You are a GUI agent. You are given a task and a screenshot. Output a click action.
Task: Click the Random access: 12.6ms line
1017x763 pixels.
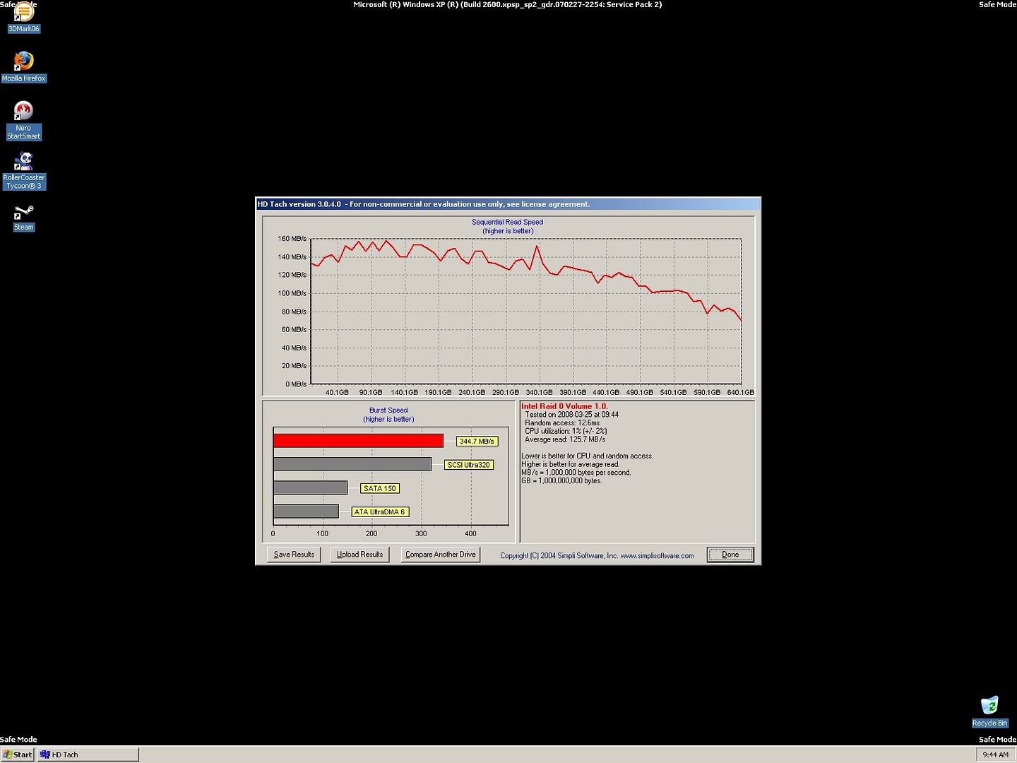562,422
